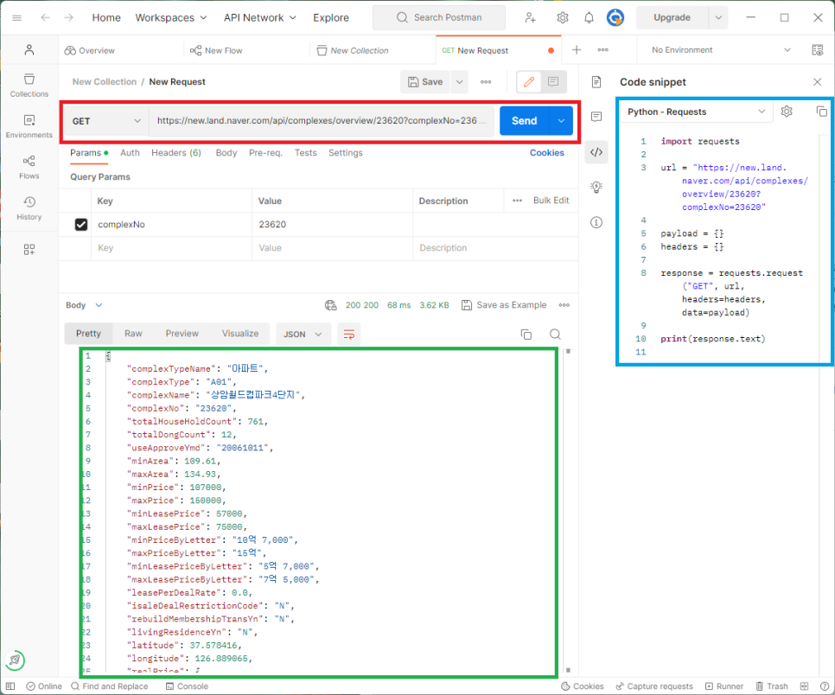This screenshot has width=835, height=695.
Task: Click the Send button
Action: pyautogui.click(x=525, y=121)
